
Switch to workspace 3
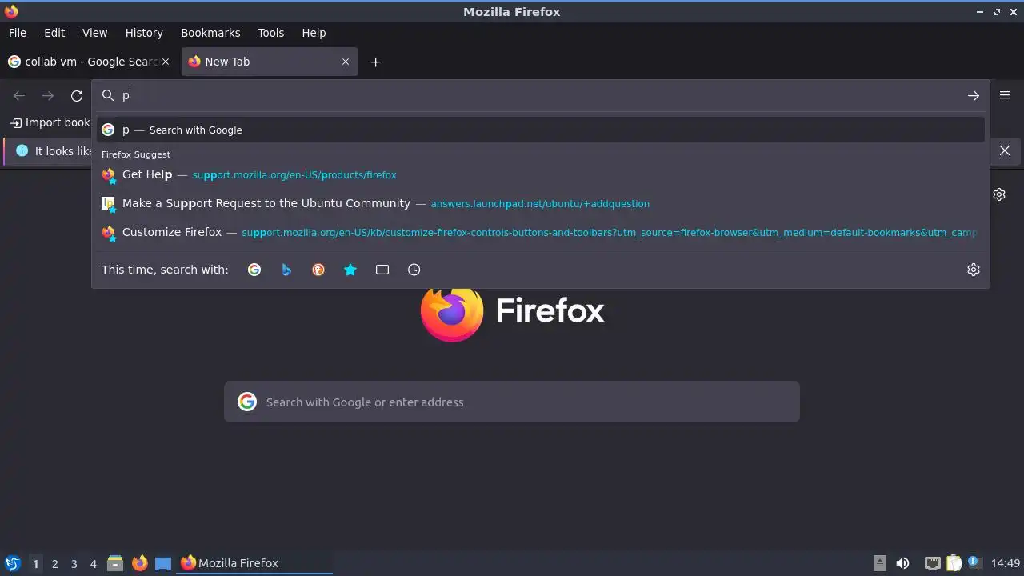[74, 564]
